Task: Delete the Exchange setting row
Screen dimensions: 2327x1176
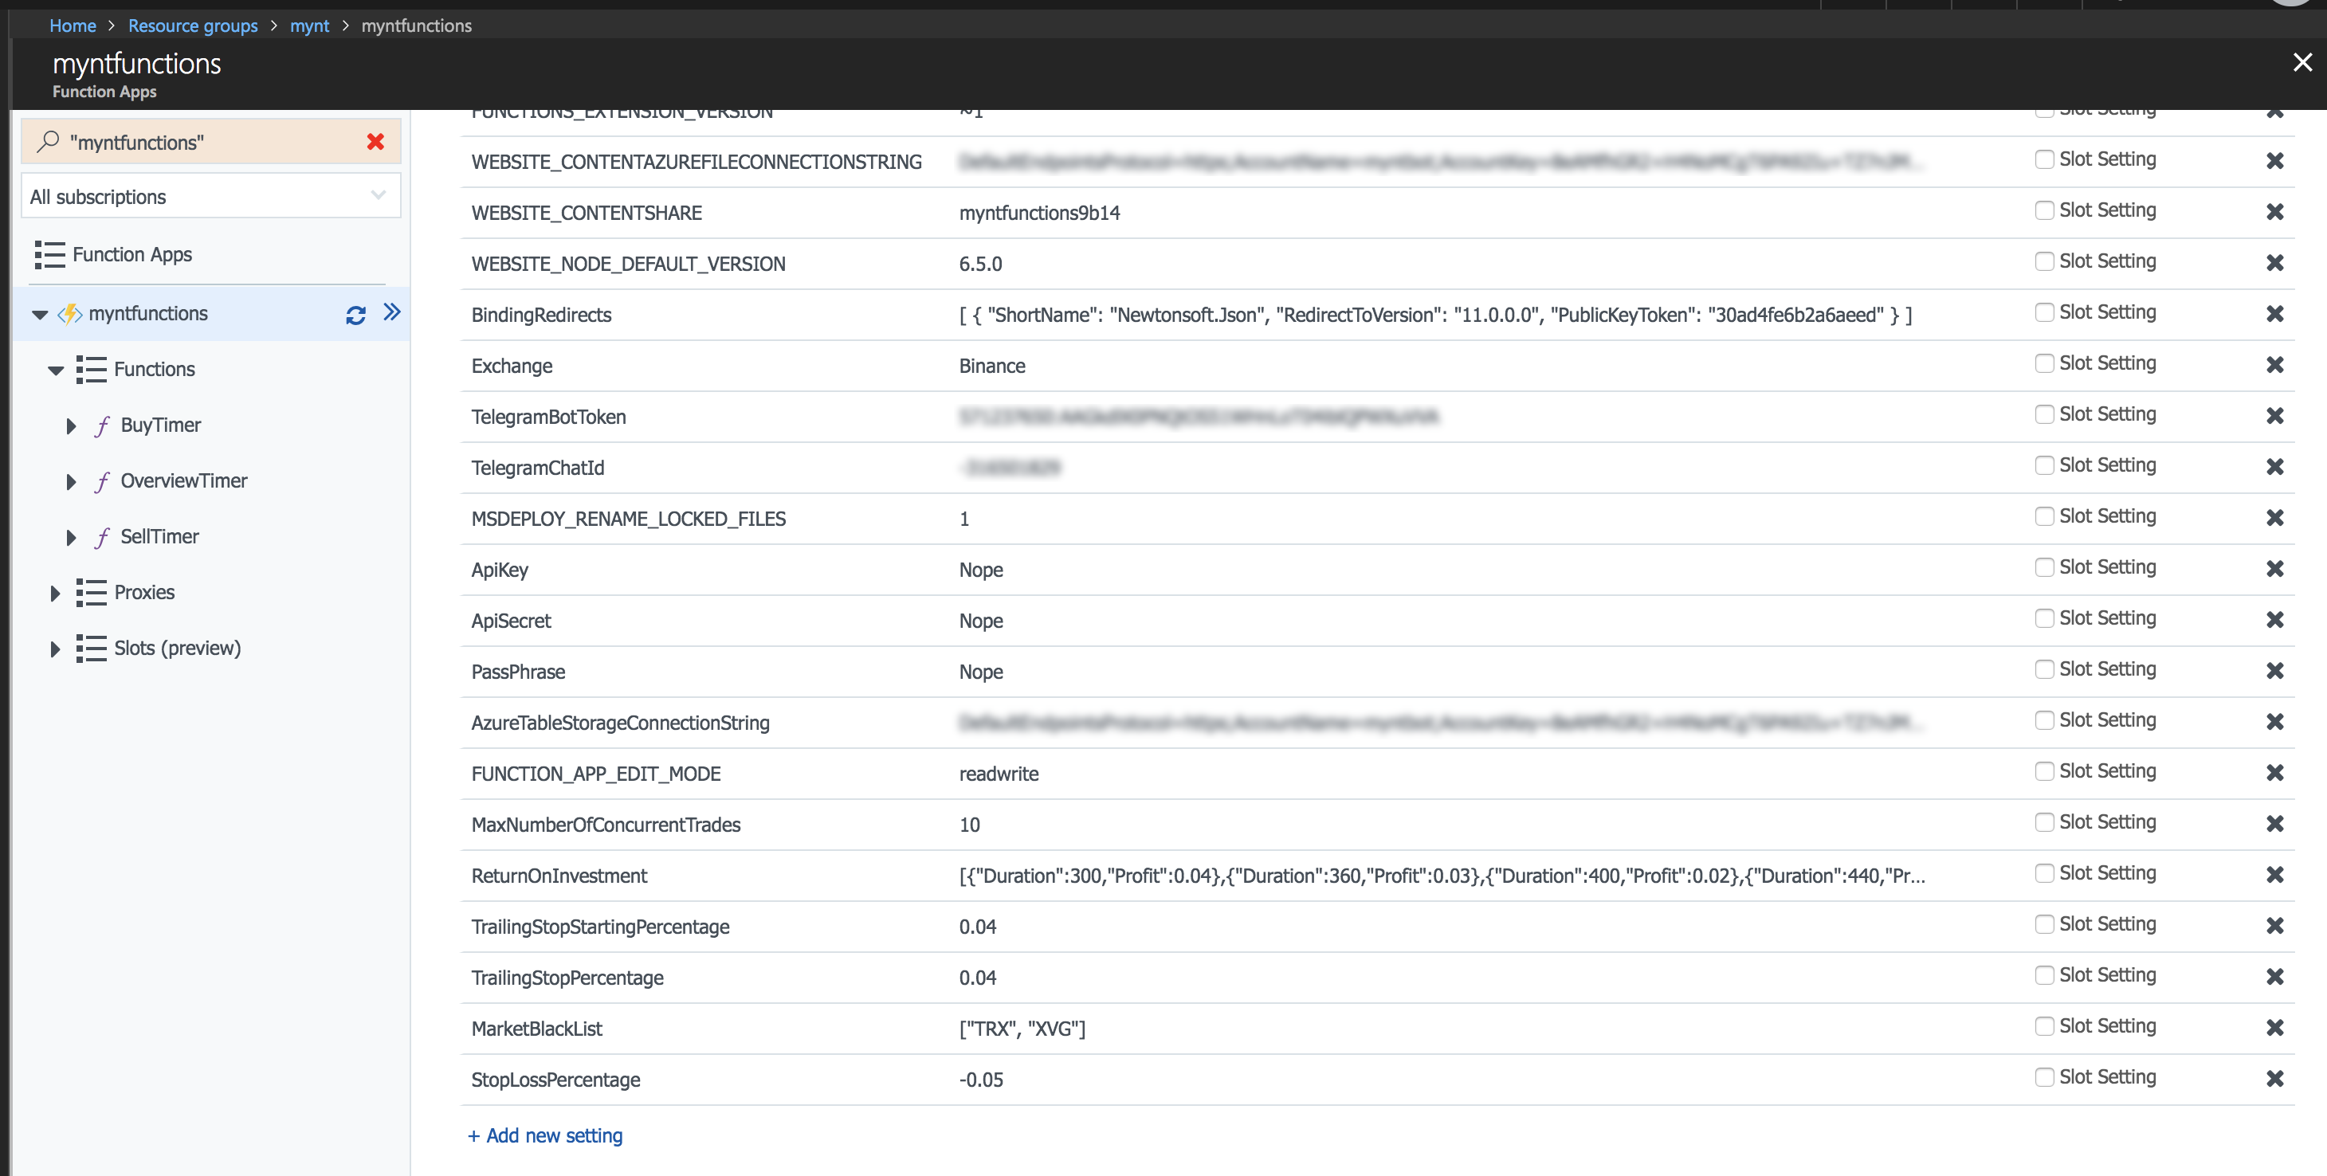Action: click(x=2274, y=365)
